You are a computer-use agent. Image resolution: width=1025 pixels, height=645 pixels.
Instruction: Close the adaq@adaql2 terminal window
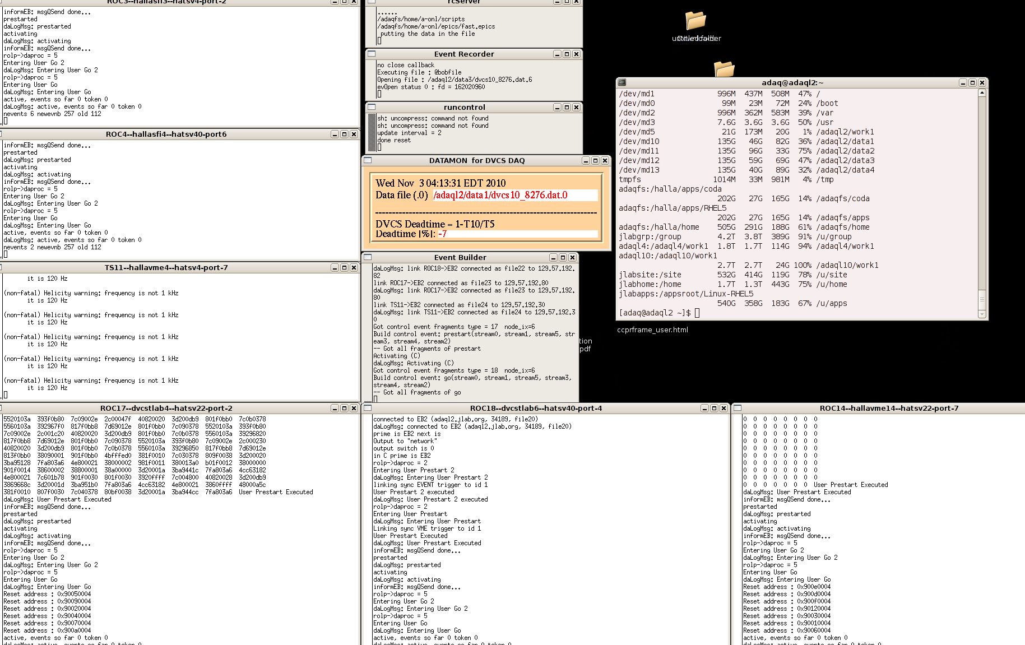982,82
